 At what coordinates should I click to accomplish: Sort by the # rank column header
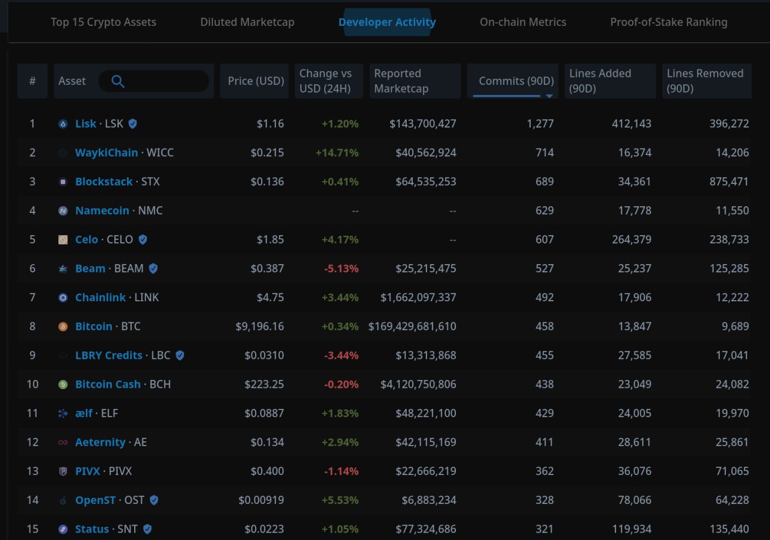coord(32,81)
